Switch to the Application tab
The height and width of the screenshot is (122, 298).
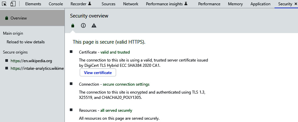(x=260, y=4)
